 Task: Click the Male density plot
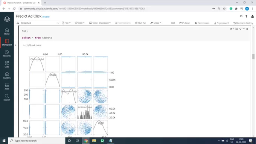(53, 80)
